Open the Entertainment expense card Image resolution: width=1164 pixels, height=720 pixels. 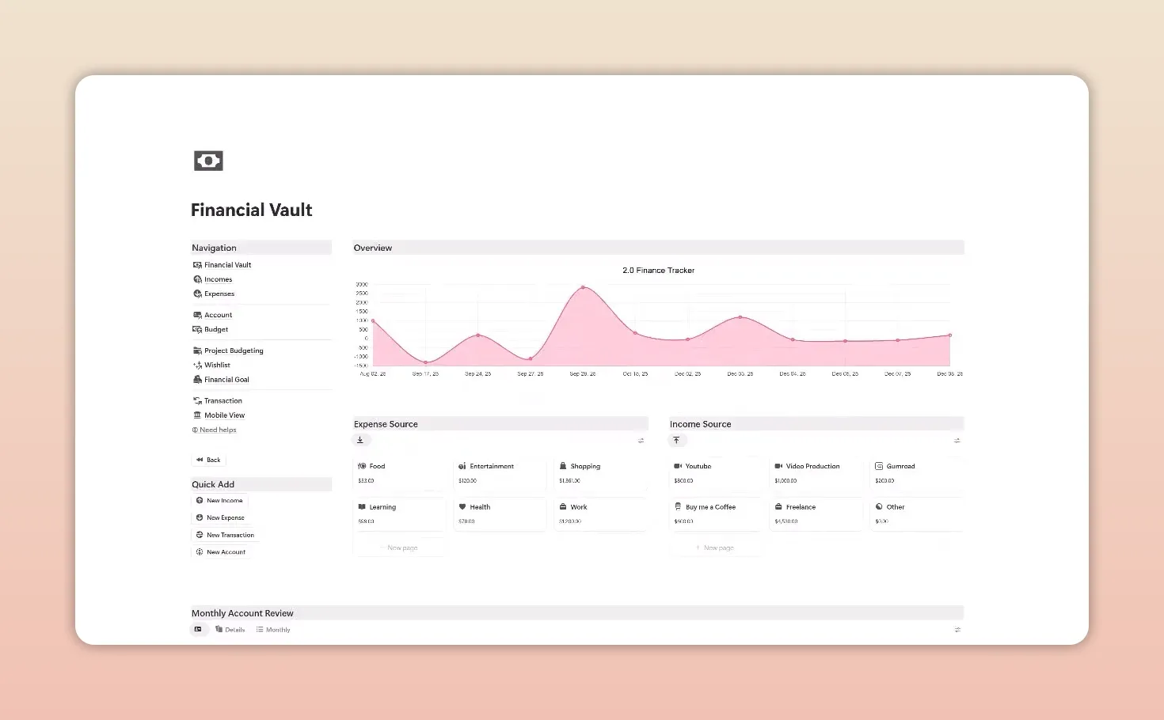[x=500, y=473]
